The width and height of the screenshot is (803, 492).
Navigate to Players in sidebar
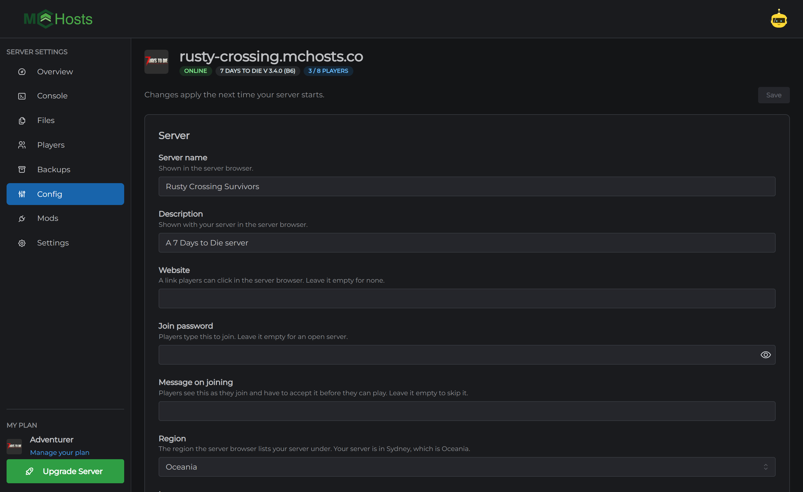[65, 145]
